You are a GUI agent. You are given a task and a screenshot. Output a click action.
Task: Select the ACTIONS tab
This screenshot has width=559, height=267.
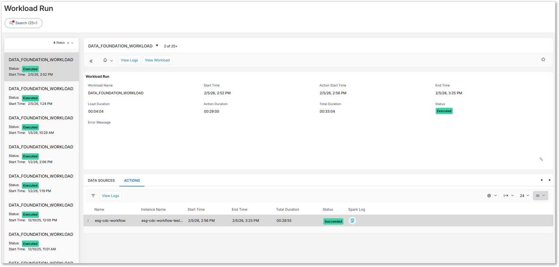click(132, 181)
